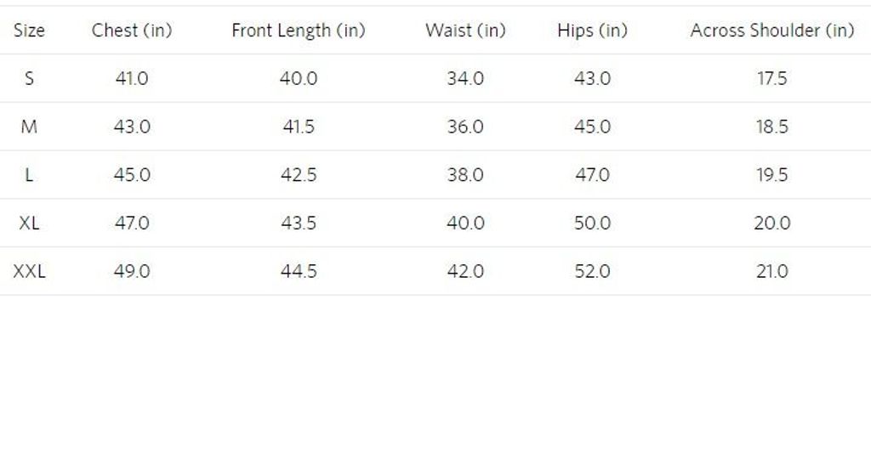Click waist value 38.0 in L row
This screenshot has height=475, width=871.
pos(465,175)
